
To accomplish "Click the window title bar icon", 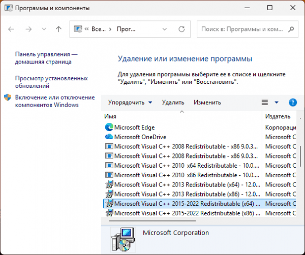I will click(x=9, y=8).
